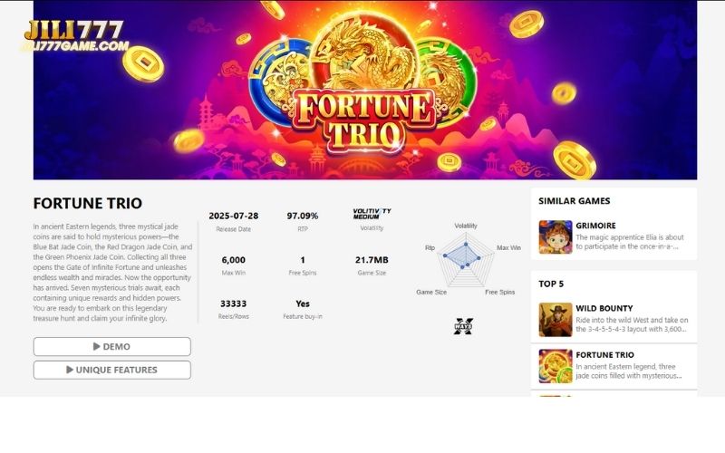Click the JILI777 logo

[74, 35]
